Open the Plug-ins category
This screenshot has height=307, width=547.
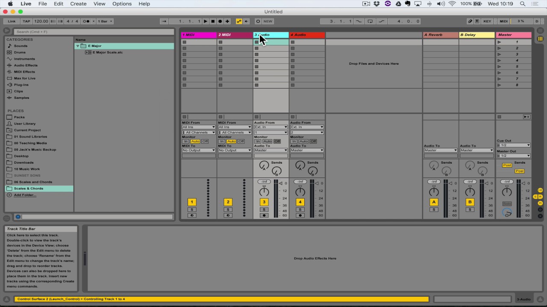21,85
